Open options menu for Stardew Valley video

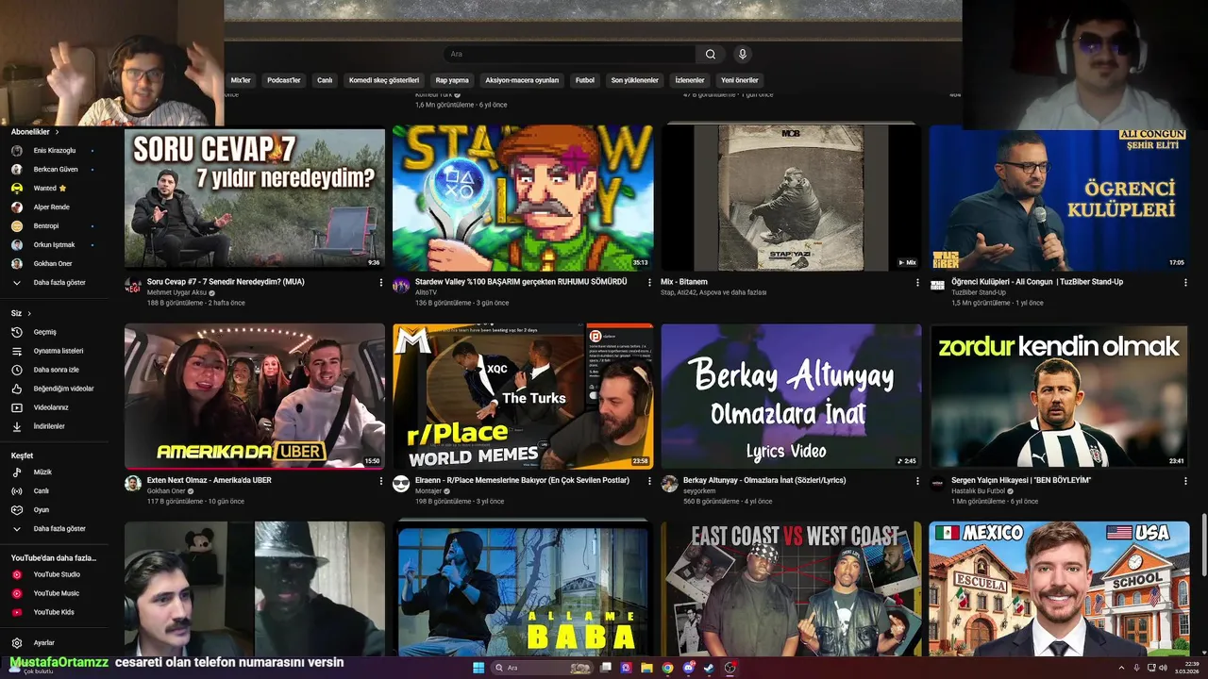click(649, 282)
